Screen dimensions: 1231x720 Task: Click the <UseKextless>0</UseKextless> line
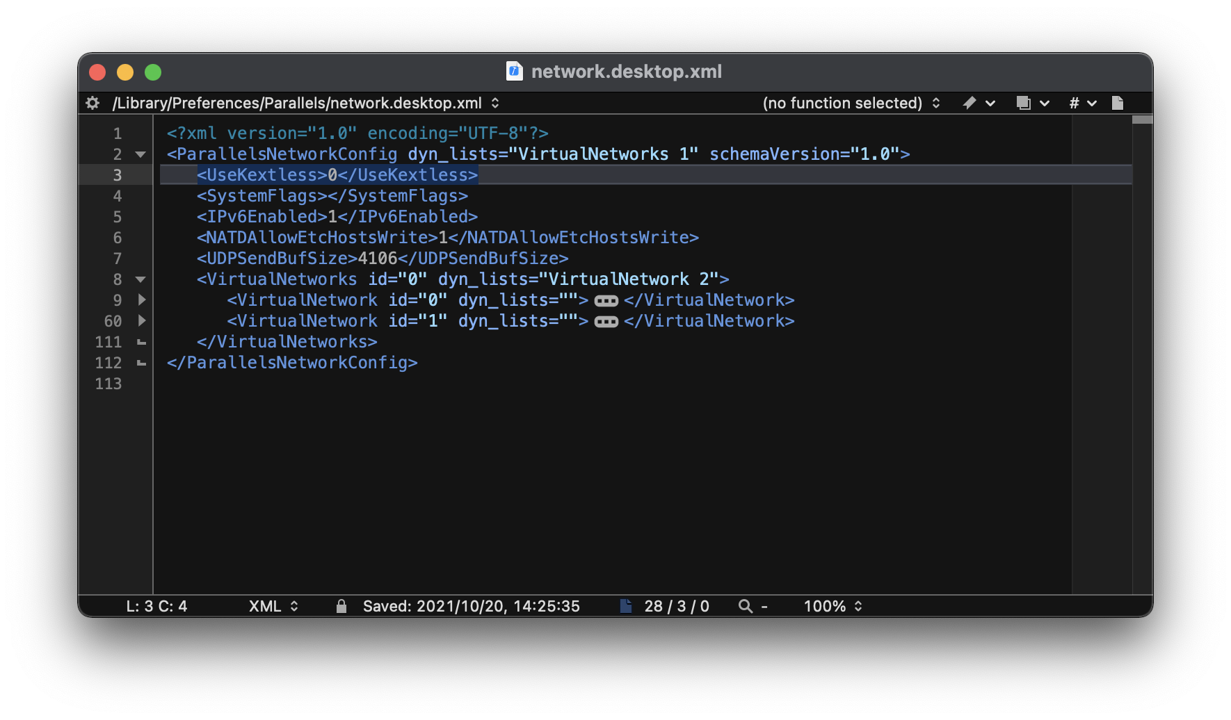337,175
